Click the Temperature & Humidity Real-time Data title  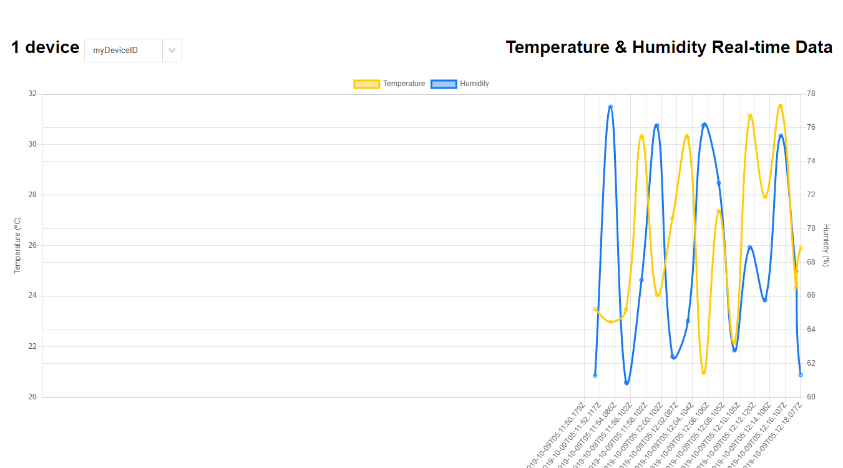[x=669, y=47]
